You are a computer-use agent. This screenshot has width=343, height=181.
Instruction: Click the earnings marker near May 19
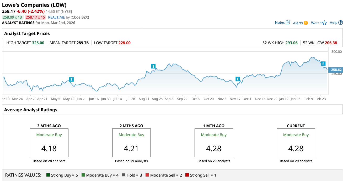click(x=71, y=79)
